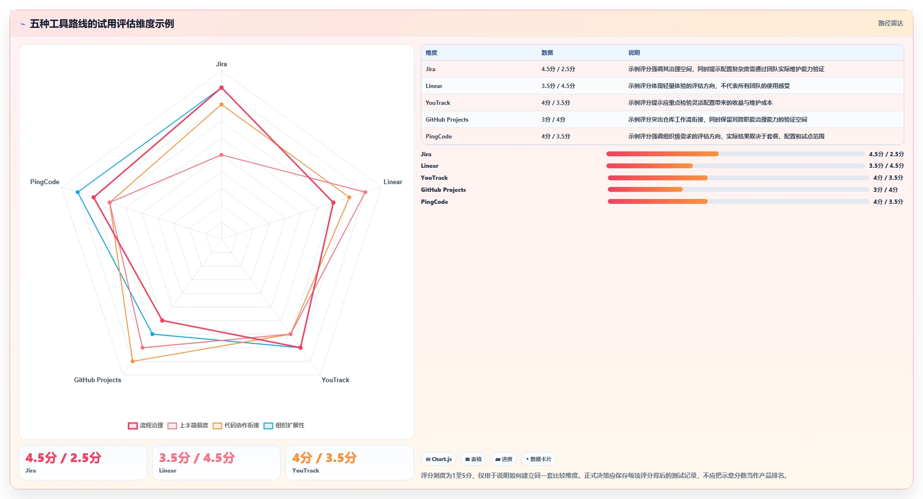The image size is (923, 499).
Task: Click the GitHub Projects axis label on the radar
Action: click(x=98, y=380)
